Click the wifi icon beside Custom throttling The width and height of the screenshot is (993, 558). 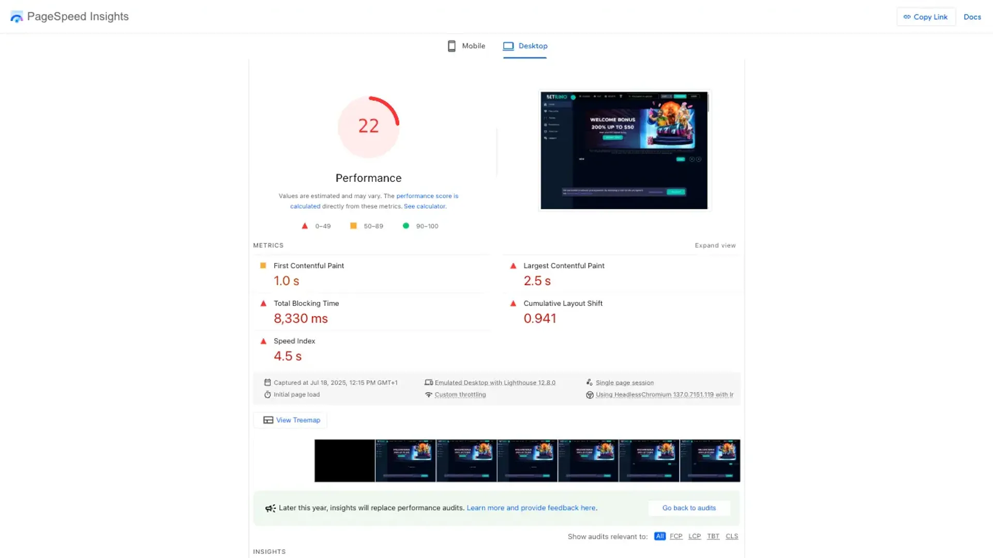tap(428, 394)
